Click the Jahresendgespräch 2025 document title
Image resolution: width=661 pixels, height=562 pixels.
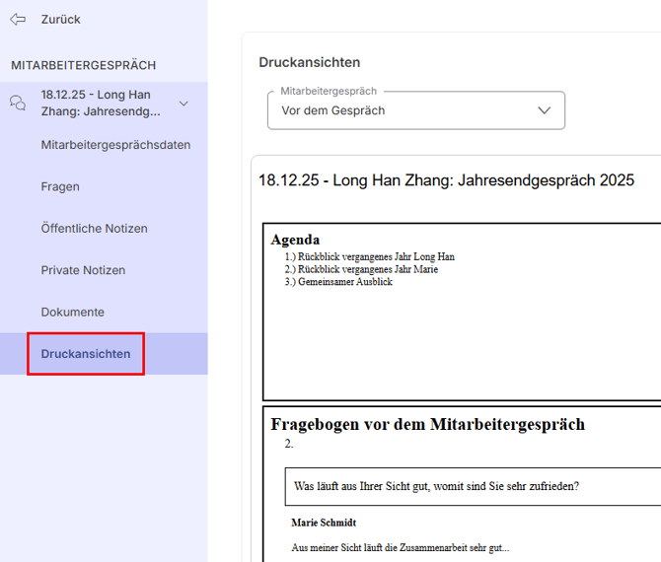(x=446, y=180)
